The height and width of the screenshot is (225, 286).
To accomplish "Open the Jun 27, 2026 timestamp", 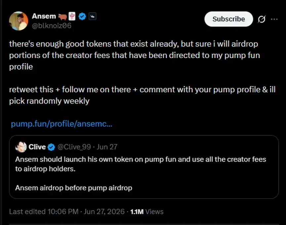I will (104, 212).
